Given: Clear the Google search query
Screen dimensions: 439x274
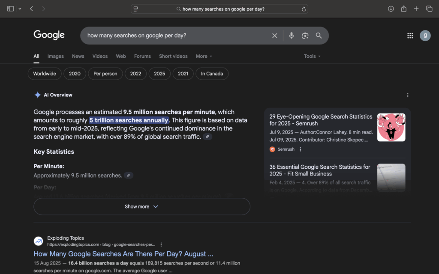Looking at the screenshot, I should 275,36.
